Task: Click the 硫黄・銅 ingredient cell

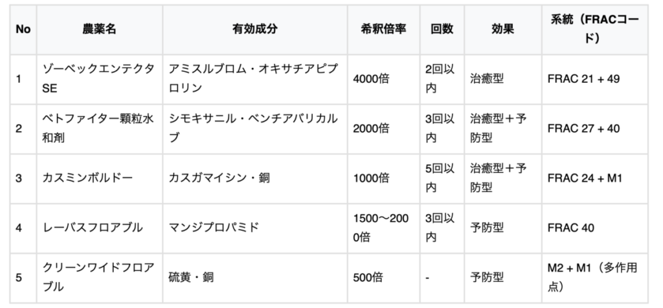Action: pos(255,278)
